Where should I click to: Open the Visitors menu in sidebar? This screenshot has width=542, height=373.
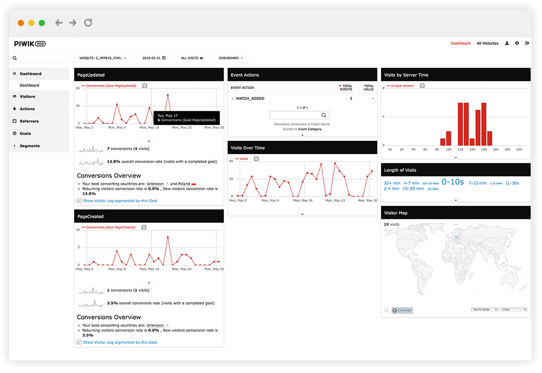click(27, 97)
